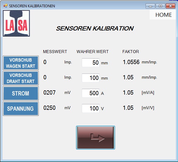Screen dimensions: 178x162
Task: Select the SPANNUNG calibration button
Action: 21,109
